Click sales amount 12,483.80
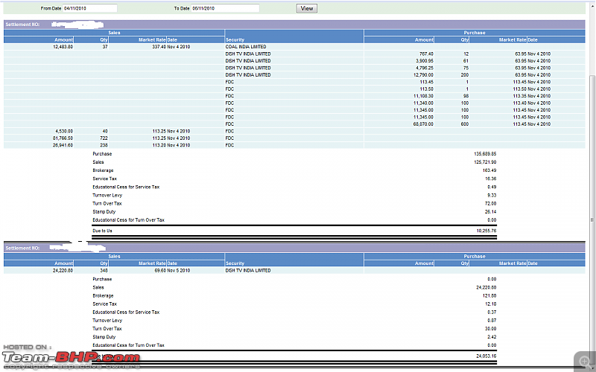 (63, 47)
